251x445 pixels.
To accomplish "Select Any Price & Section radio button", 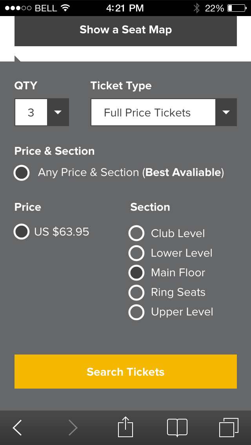I will point(22,173).
